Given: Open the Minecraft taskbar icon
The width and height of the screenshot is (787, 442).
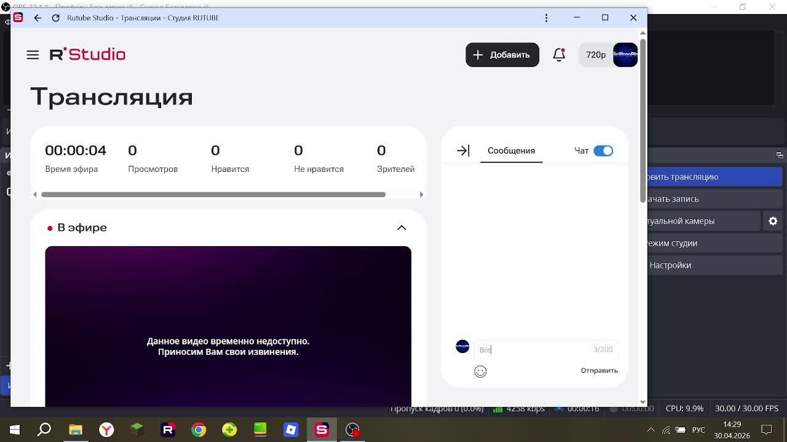Looking at the screenshot, I should click(137, 430).
